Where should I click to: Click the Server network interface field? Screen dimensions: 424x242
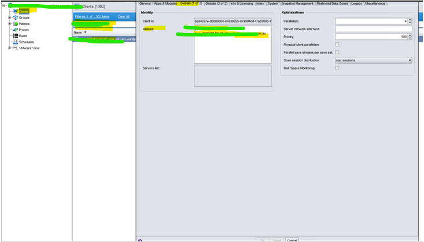tap(374, 29)
